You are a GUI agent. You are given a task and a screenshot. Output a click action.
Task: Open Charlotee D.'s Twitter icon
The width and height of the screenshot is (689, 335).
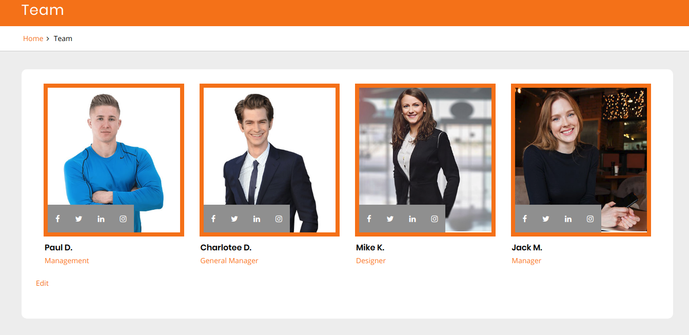(234, 219)
